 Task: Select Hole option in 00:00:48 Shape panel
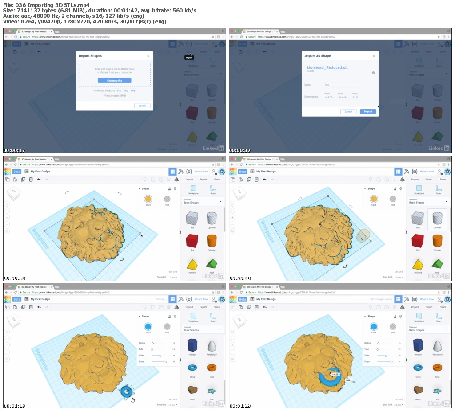[x=167, y=199]
